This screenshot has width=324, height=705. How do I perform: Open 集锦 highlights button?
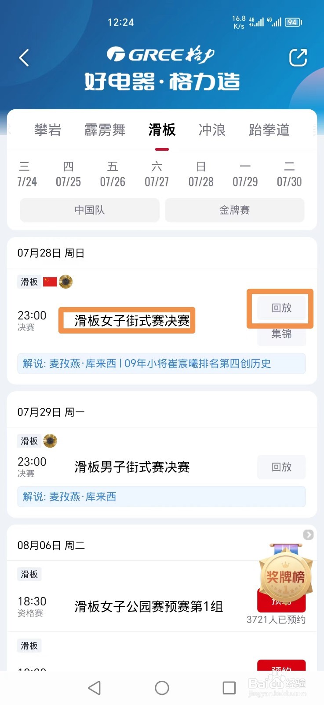(x=281, y=334)
